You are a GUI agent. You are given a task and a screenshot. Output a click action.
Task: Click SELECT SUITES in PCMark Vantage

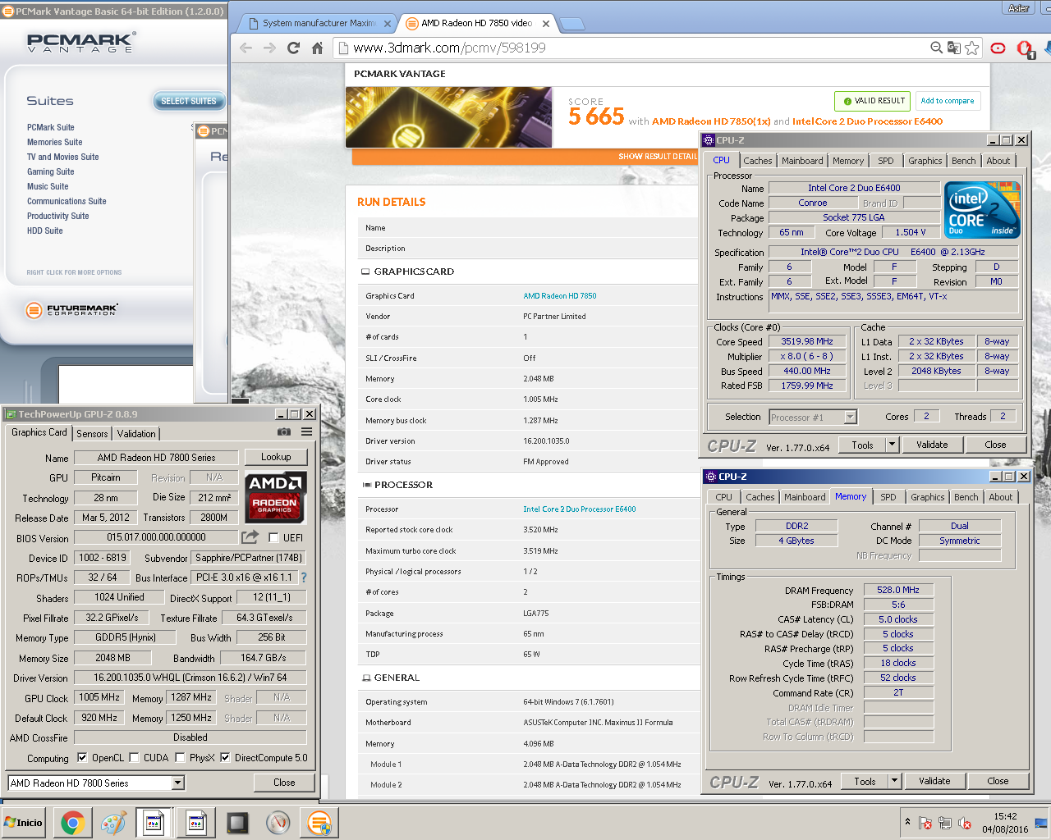click(x=189, y=101)
